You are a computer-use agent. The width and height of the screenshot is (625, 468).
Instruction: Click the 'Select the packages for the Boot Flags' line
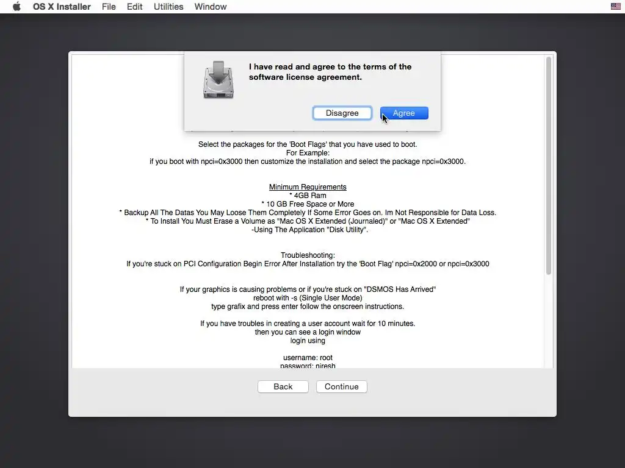tap(308, 144)
